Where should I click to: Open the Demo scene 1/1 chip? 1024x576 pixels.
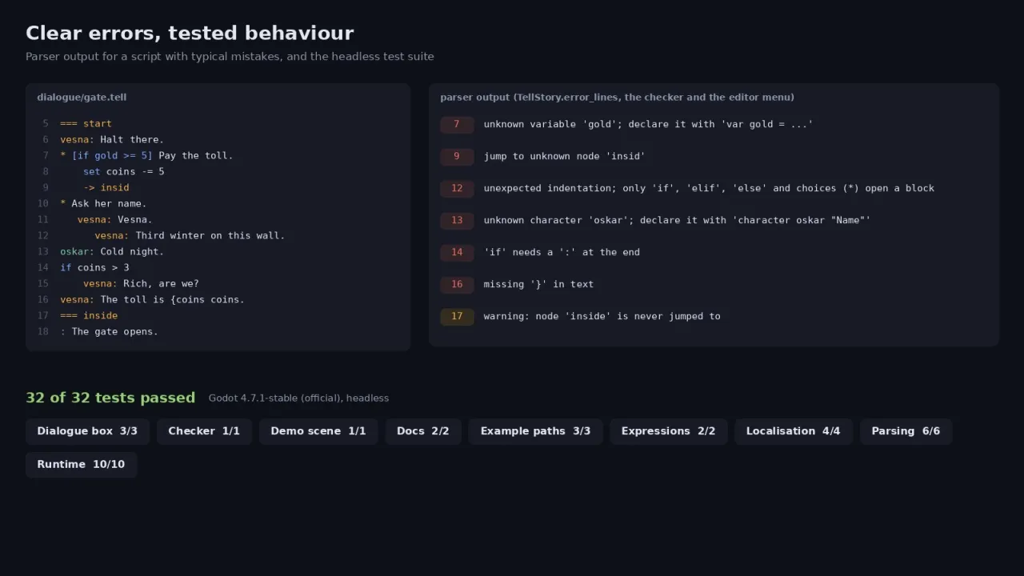click(318, 431)
